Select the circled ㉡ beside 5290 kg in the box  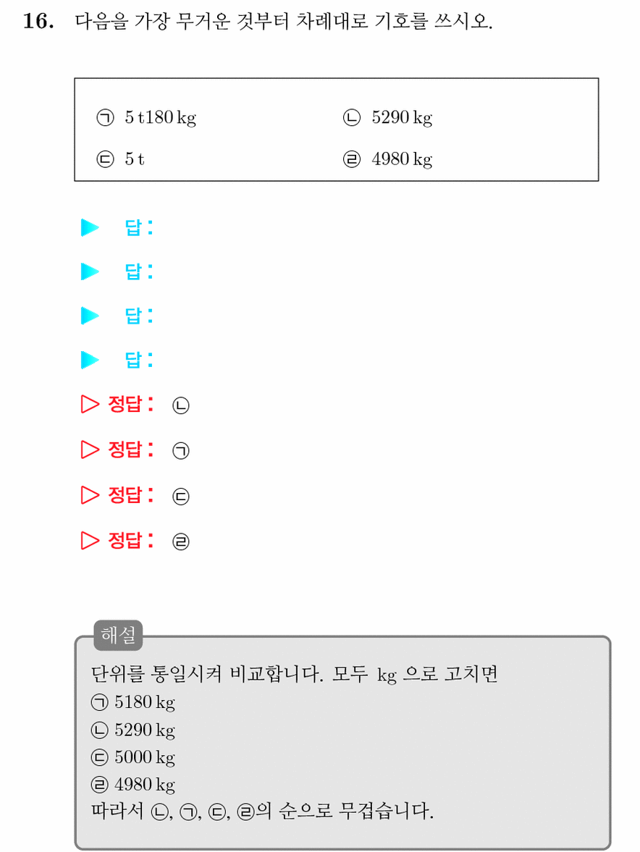(352, 117)
